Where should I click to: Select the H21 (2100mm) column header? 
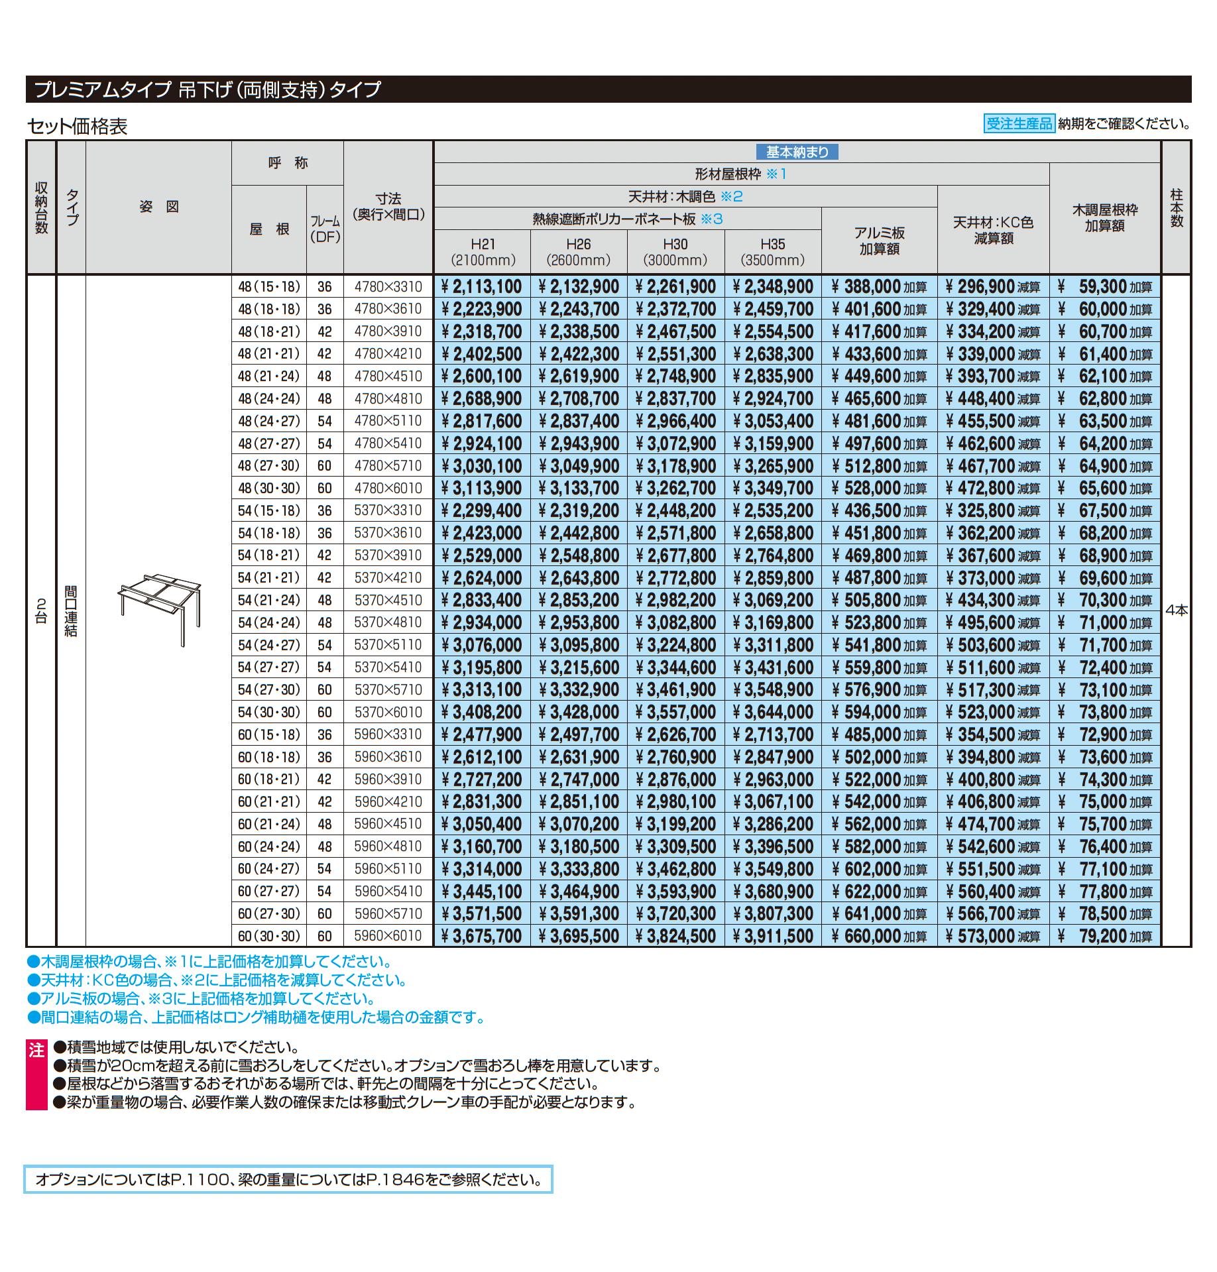[x=483, y=252]
